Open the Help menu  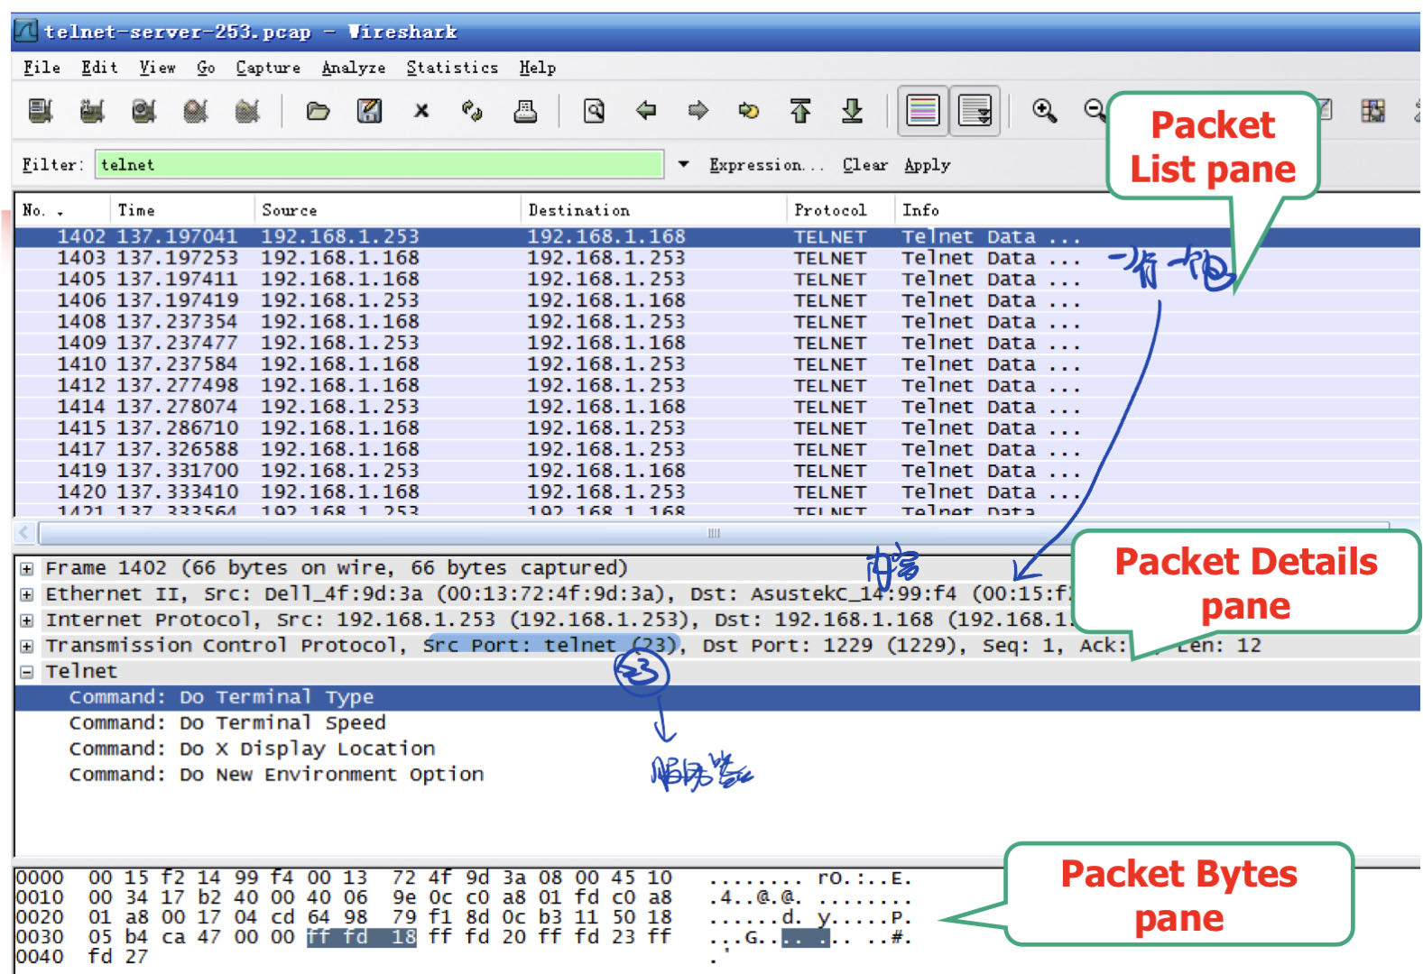point(537,68)
